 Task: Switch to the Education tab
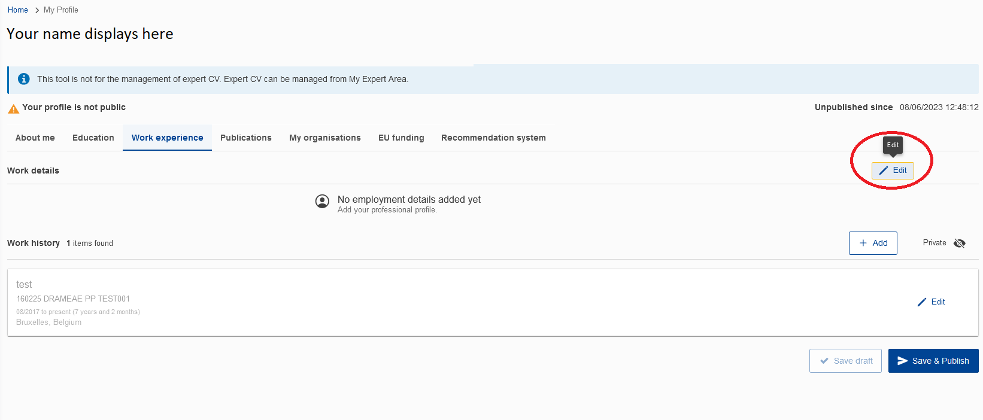93,138
